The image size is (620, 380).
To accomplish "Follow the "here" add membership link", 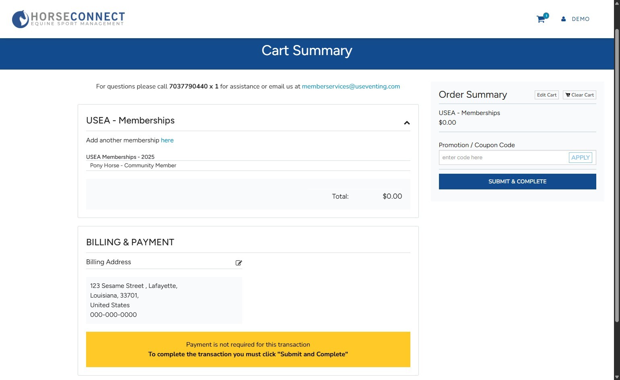I will coord(167,140).
